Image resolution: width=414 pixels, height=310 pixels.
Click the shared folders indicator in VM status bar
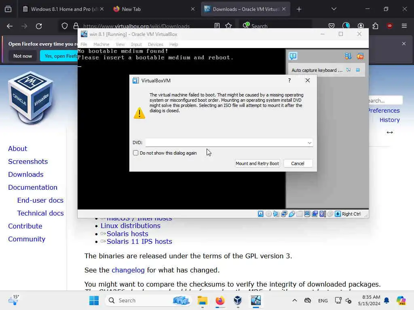click(300, 214)
